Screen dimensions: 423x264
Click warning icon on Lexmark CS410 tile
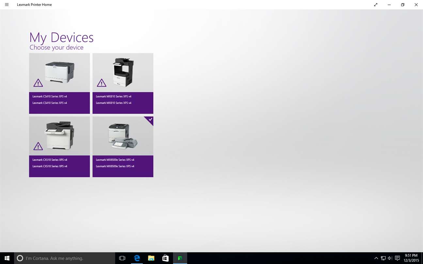click(x=38, y=83)
